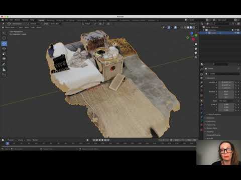This screenshot has height=180, width=241.
Task: Open the Render menu
Action: (x=17, y=20)
